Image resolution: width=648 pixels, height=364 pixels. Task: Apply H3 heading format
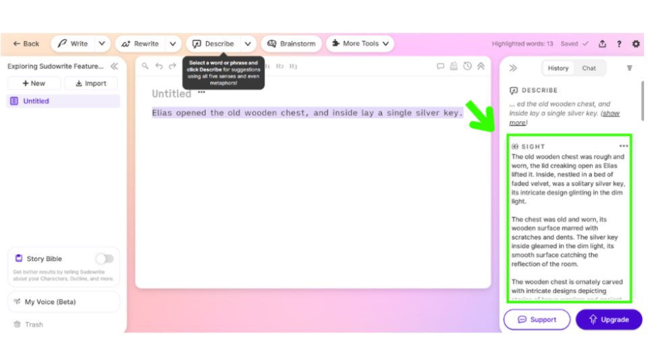pyautogui.click(x=293, y=67)
